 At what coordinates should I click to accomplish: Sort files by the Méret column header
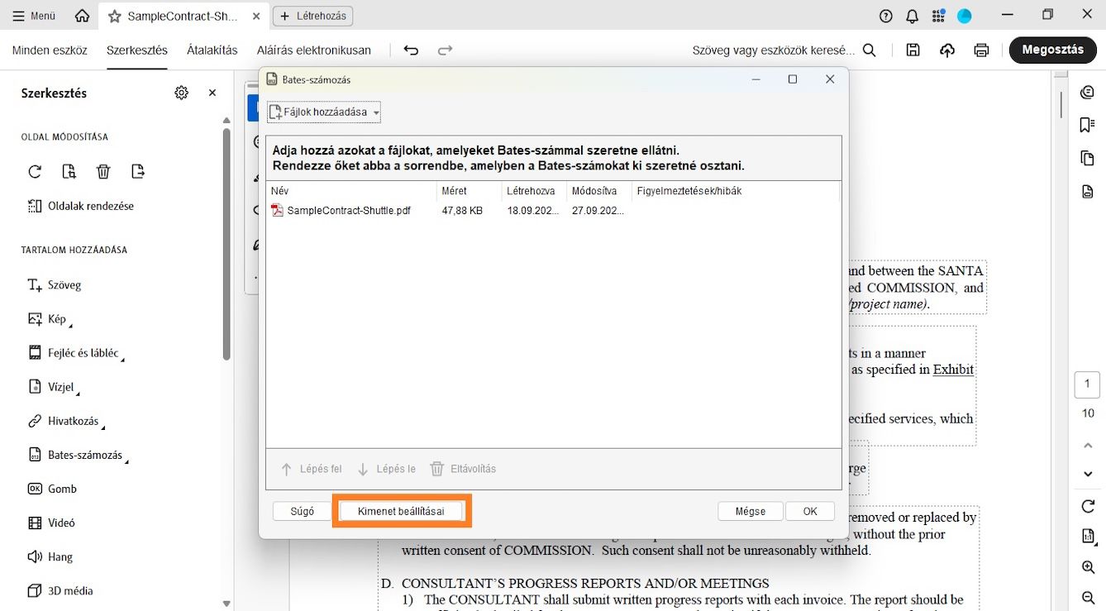[470, 191]
